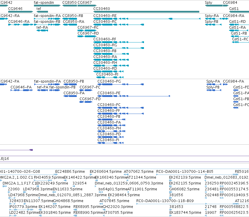Select protein label Sply-PA
This screenshot has height=217, width=249.
(x=213, y=81)
